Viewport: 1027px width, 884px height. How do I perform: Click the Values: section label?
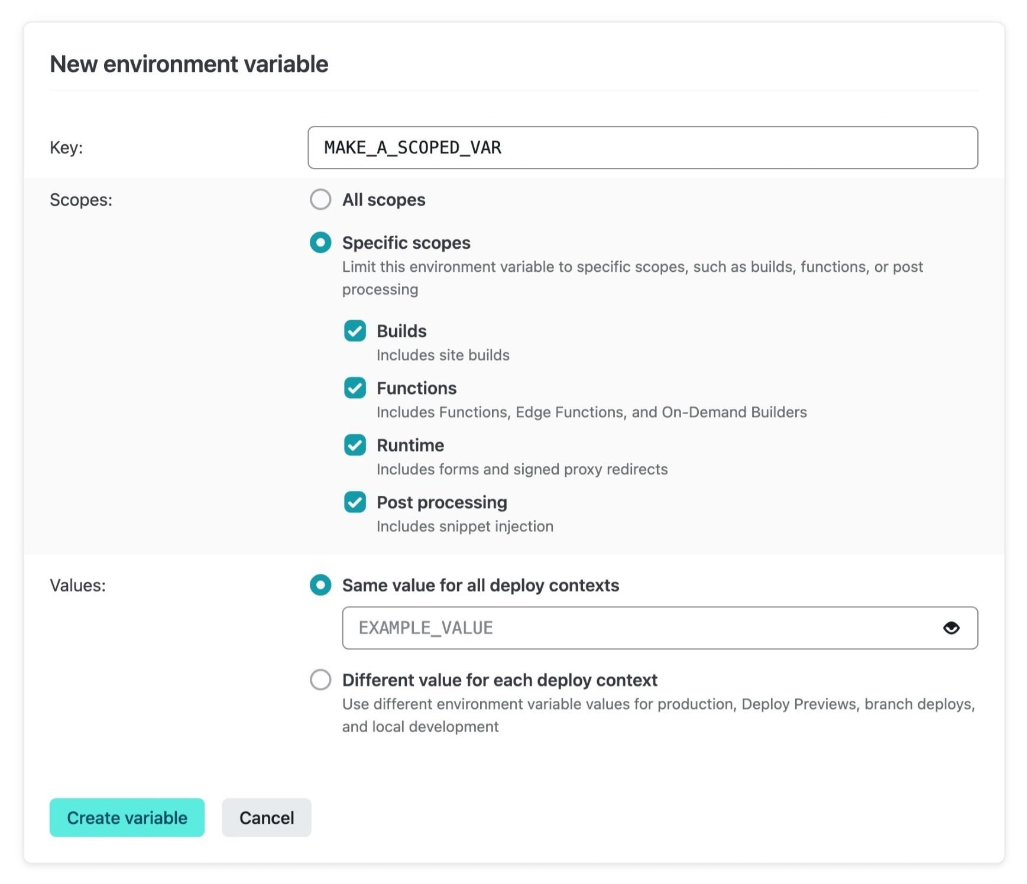pyautogui.click(x=77, y=585)
